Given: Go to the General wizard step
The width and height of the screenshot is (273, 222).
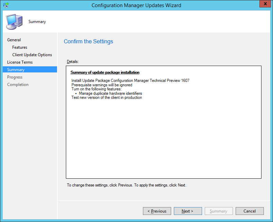Looking at the screenshot, I should click(x=14, y=40).
